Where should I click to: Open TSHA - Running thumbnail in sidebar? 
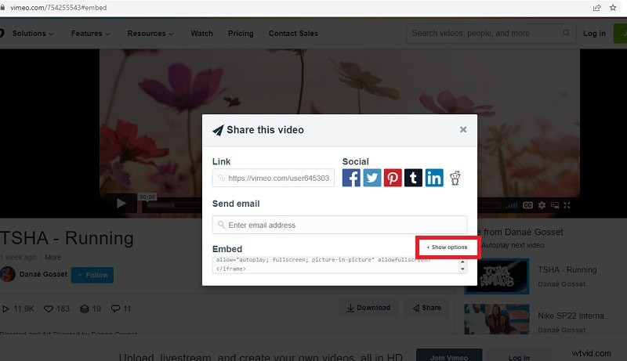point(497,276)
